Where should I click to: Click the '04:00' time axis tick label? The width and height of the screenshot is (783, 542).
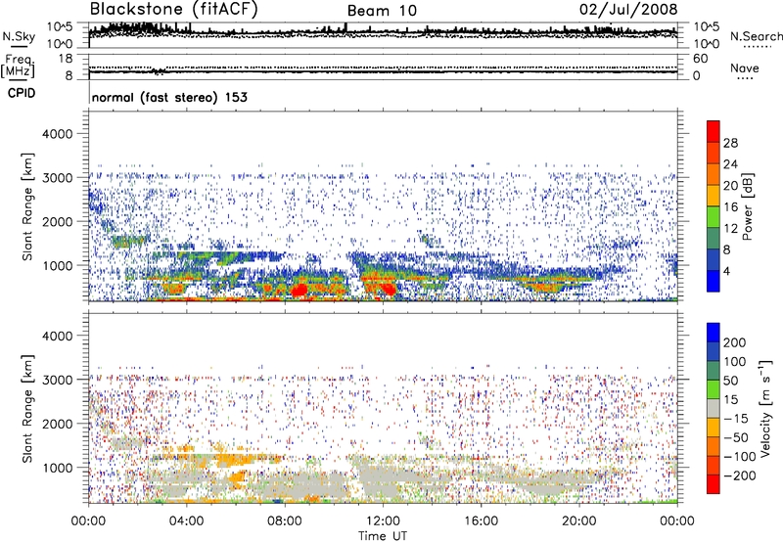pyautogui.click(x=186, y=521)
